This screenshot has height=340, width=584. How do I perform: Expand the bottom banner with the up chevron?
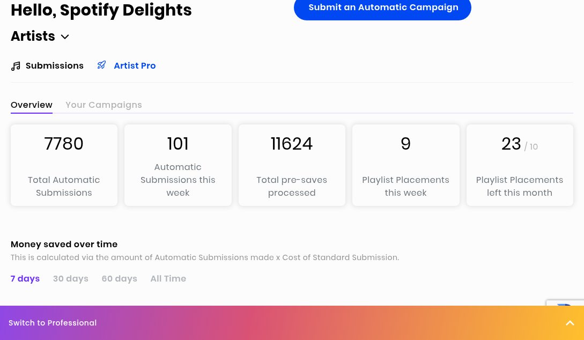(570, 323)
